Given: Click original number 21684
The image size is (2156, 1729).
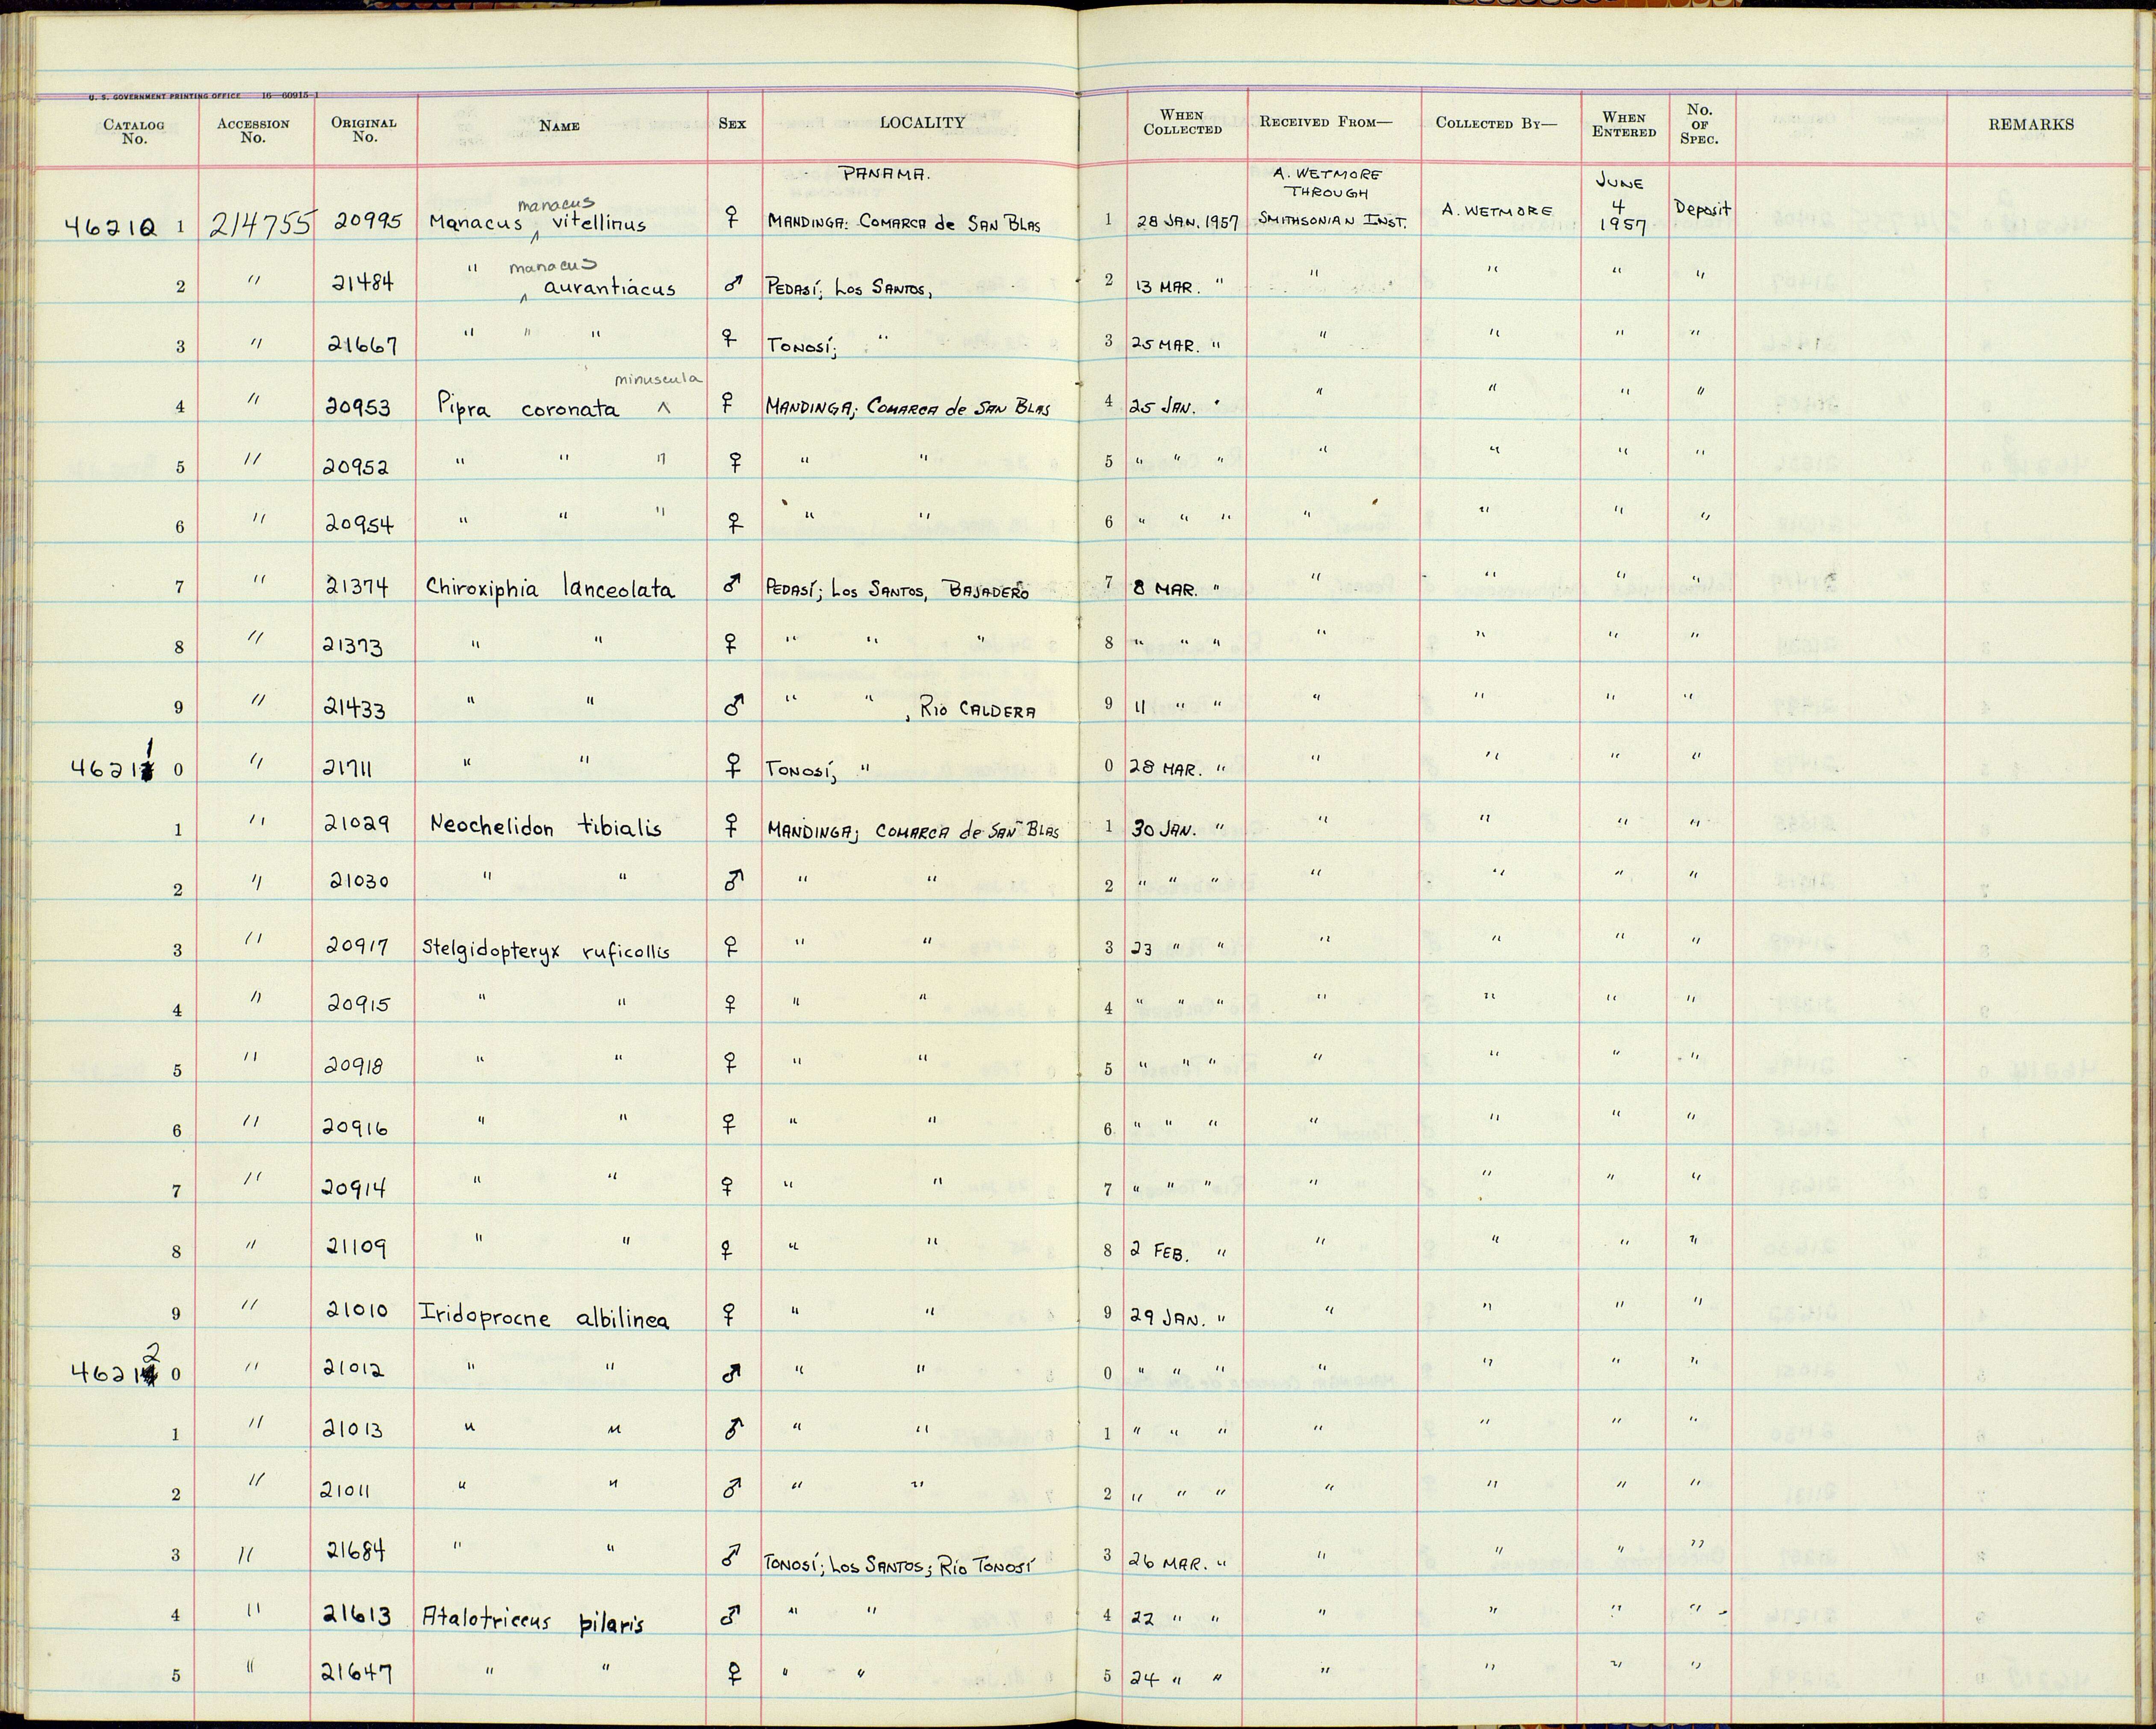Looking at the screenshot, I should coord(356,1550).
